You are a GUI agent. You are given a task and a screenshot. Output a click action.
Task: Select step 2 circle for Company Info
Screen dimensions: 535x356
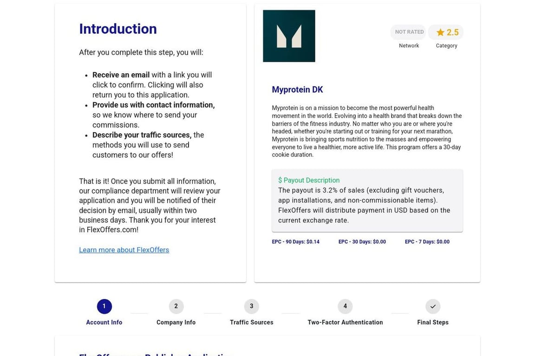tap(176, 306)
